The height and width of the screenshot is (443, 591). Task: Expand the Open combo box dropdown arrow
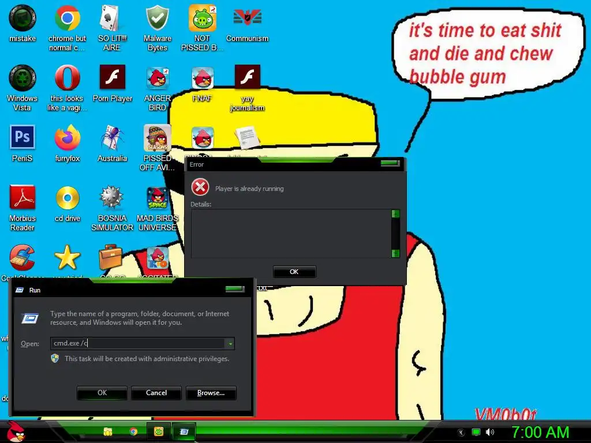(x=230, y=344)
